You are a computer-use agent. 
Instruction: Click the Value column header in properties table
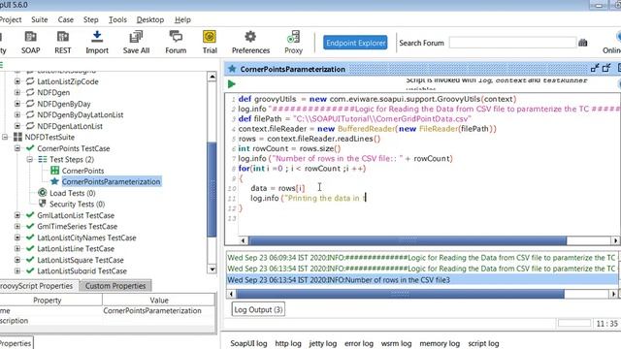pyautogui.click(x=159, y=301)
